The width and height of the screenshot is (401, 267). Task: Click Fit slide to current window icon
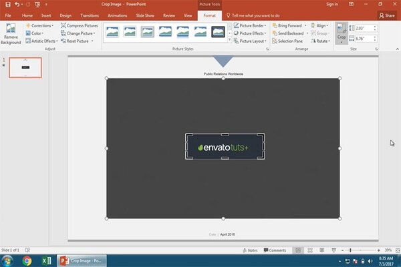tap(398, 250)
